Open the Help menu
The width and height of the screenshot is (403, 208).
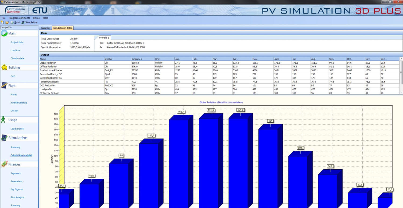click(x=45, y=18)
